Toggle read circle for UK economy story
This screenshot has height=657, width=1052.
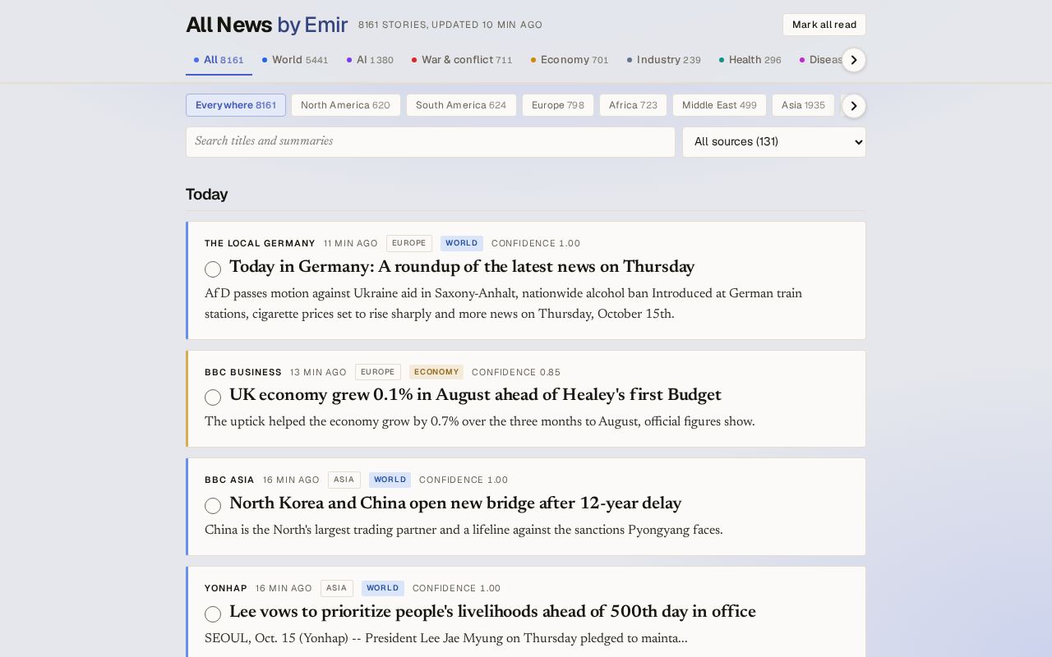click(213, 397)
